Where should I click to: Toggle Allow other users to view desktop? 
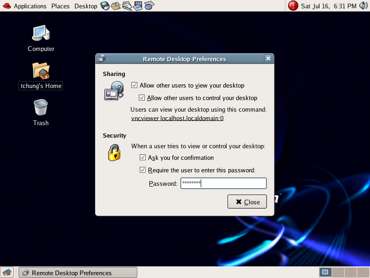point(134,85)
